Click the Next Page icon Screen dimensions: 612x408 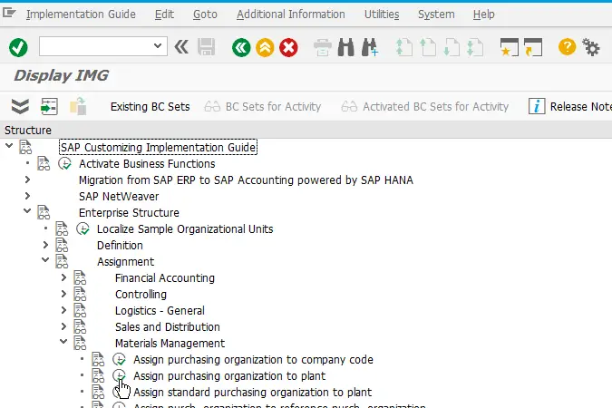452,48
